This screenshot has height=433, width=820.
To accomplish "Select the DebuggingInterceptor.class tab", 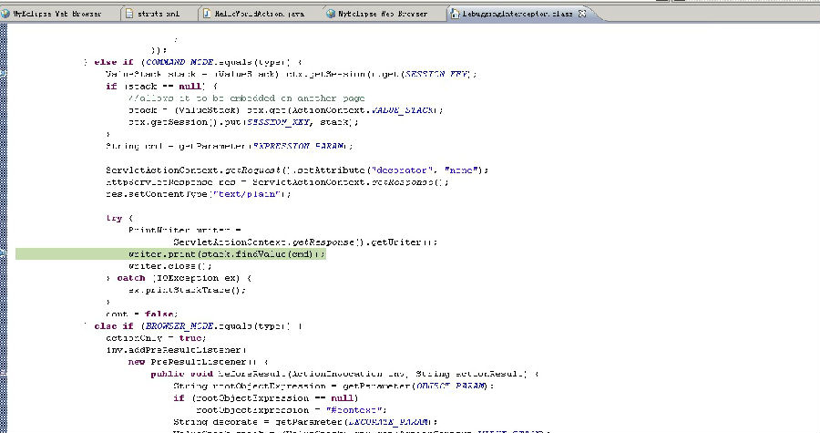I will pos(518,14).
